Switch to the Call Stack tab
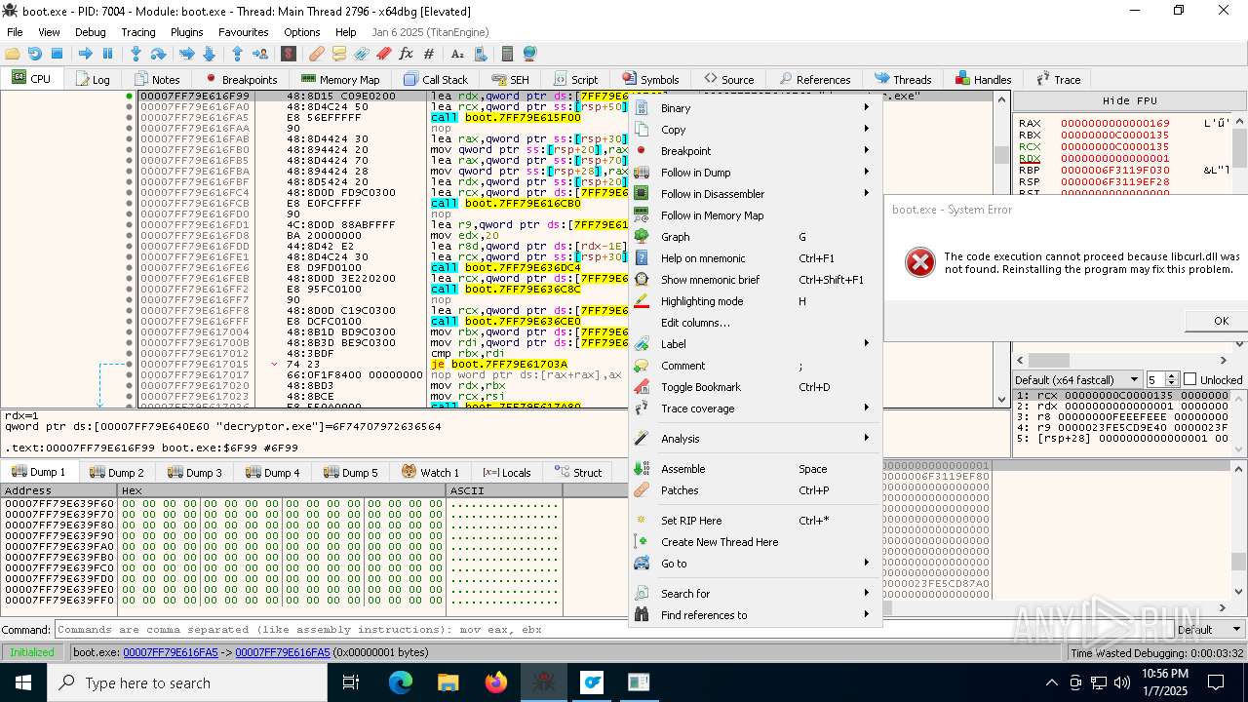 tap(435, 79)
